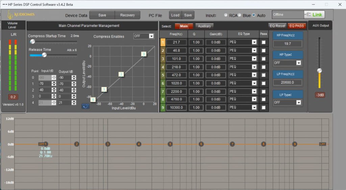Select the LPF marker on EQ graph
Screen dimensions: 346x190
[323, 144]
